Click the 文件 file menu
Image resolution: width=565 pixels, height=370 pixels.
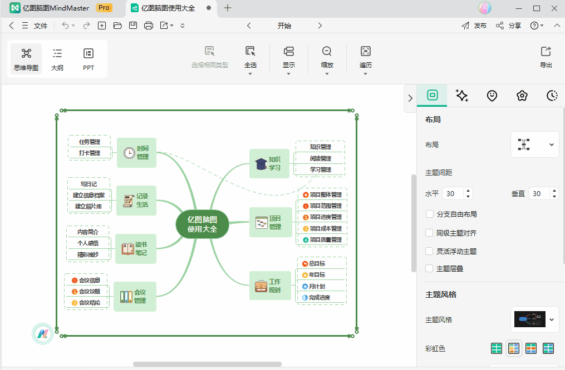[x=40, y=26]
